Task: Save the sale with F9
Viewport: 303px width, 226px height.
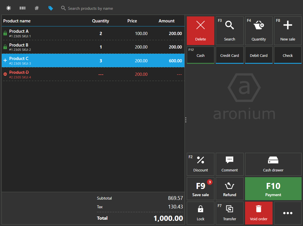Action: tap(200, 188)
